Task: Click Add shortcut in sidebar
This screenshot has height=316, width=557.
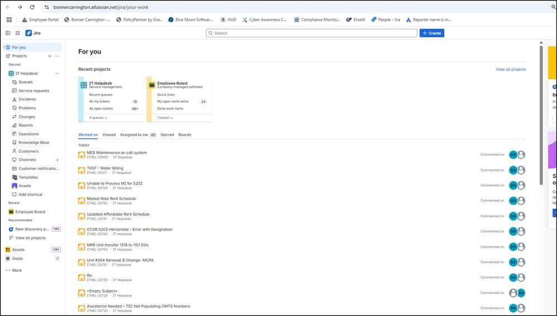Action: click(30, 195)
